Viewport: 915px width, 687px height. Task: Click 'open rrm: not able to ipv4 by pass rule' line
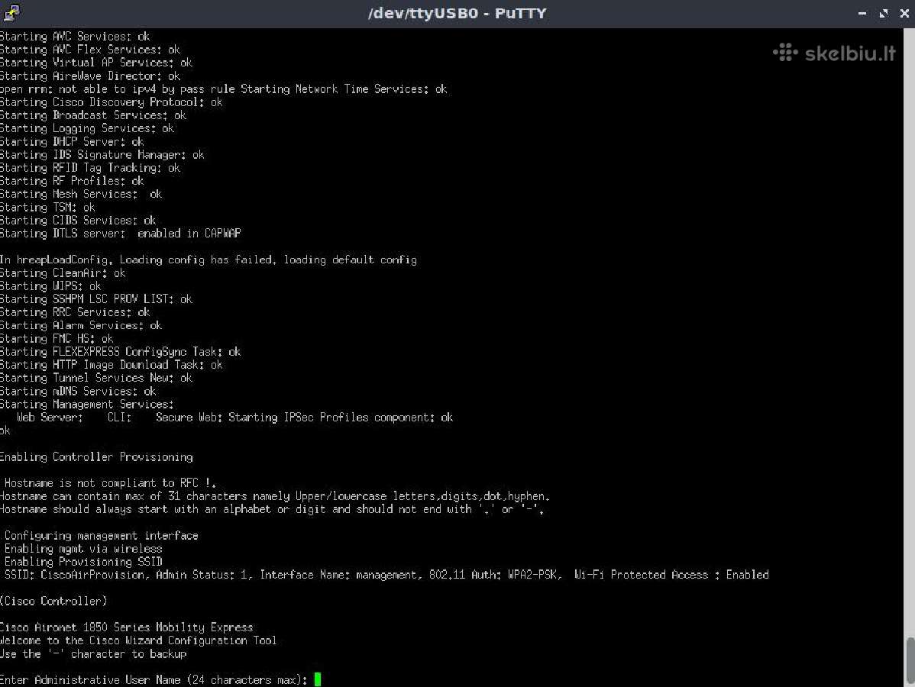click(x=224, y=89)
